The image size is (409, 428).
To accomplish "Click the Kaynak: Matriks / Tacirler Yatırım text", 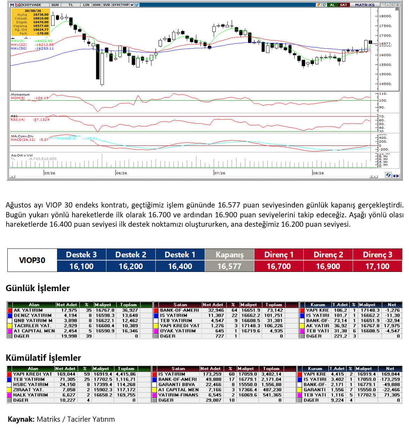I will (61, 419).
